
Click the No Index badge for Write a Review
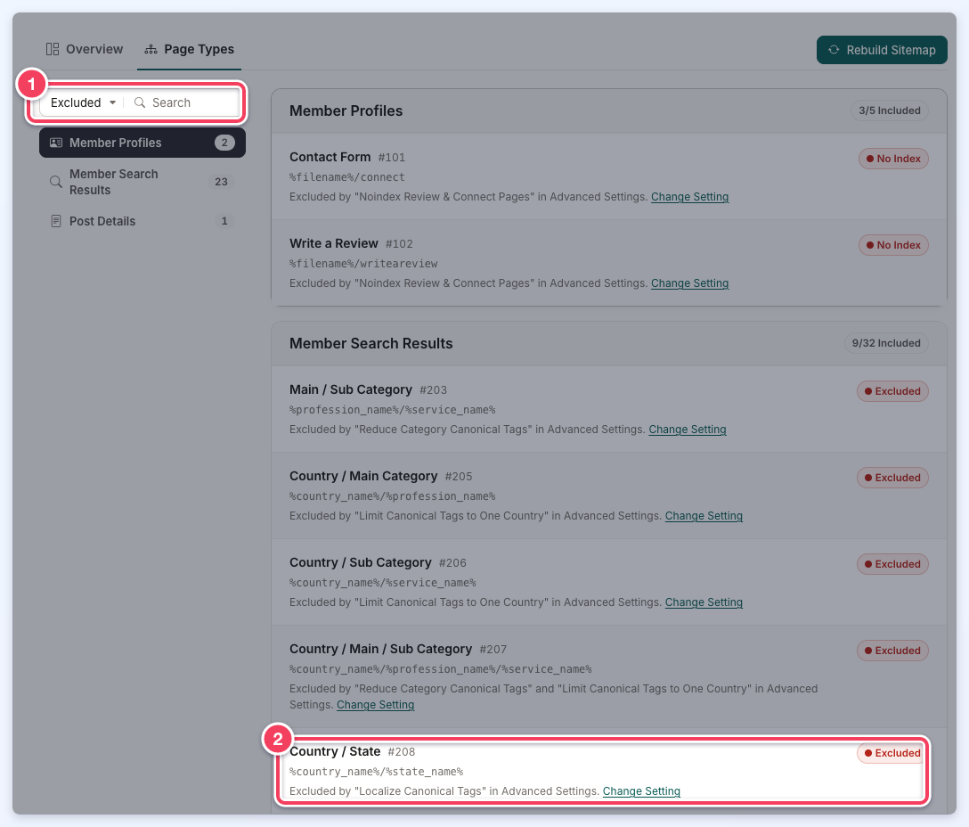(893, 246)
